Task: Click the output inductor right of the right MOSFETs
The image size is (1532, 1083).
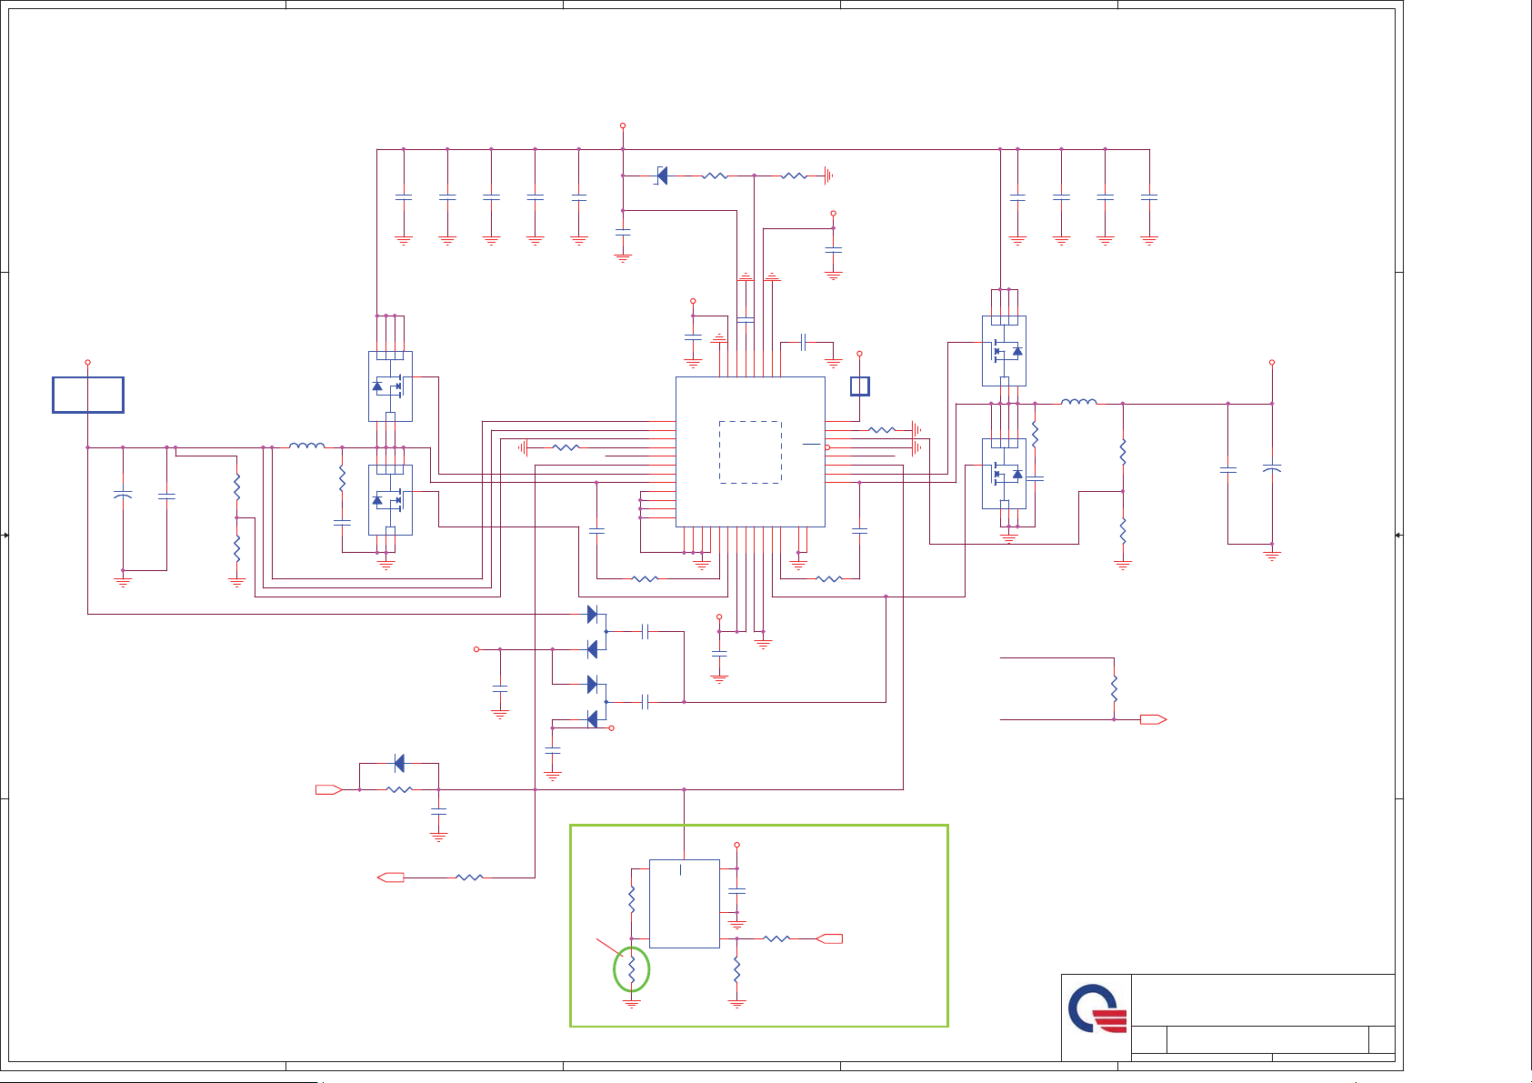Action: [1079, 402]
